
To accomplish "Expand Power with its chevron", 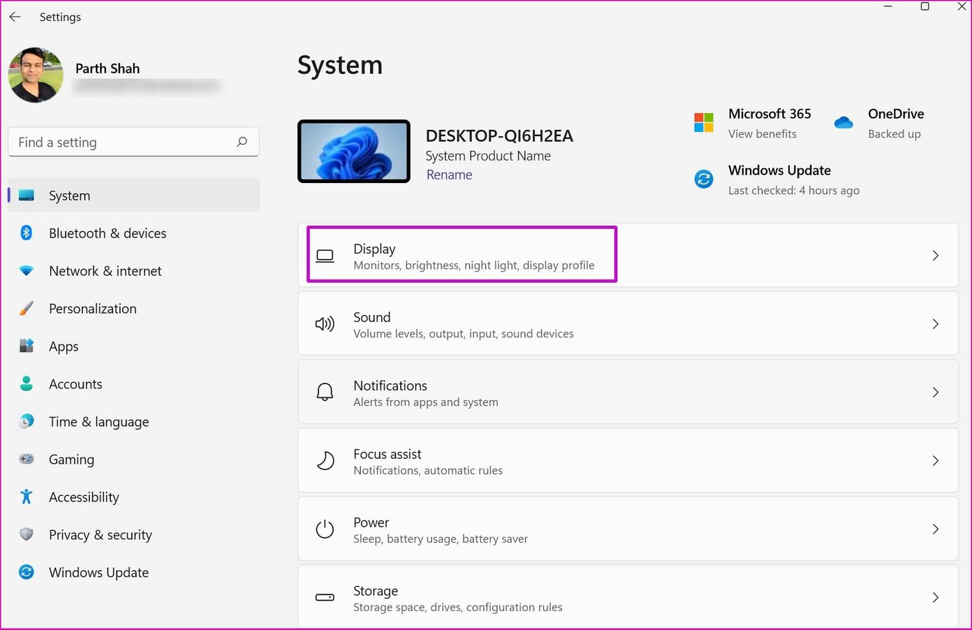I will (x=935, y=529).
